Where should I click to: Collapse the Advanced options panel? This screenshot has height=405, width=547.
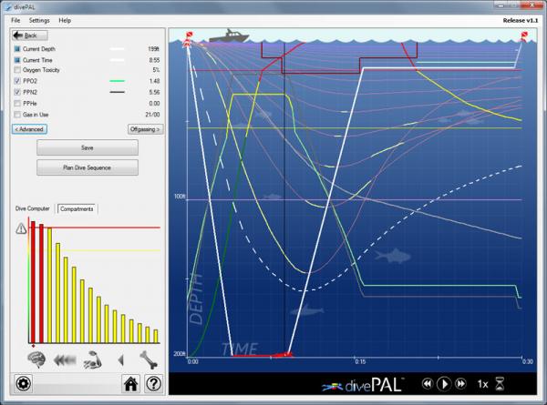(x=28, y=129)
